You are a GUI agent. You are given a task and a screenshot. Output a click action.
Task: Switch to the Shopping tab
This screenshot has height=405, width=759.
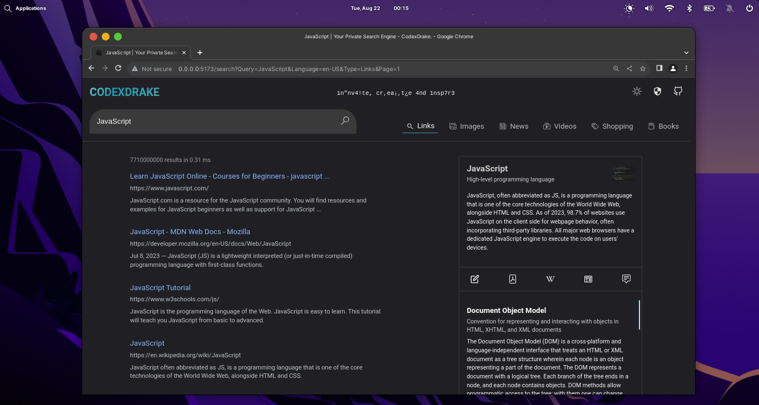[x=612, y=126]
